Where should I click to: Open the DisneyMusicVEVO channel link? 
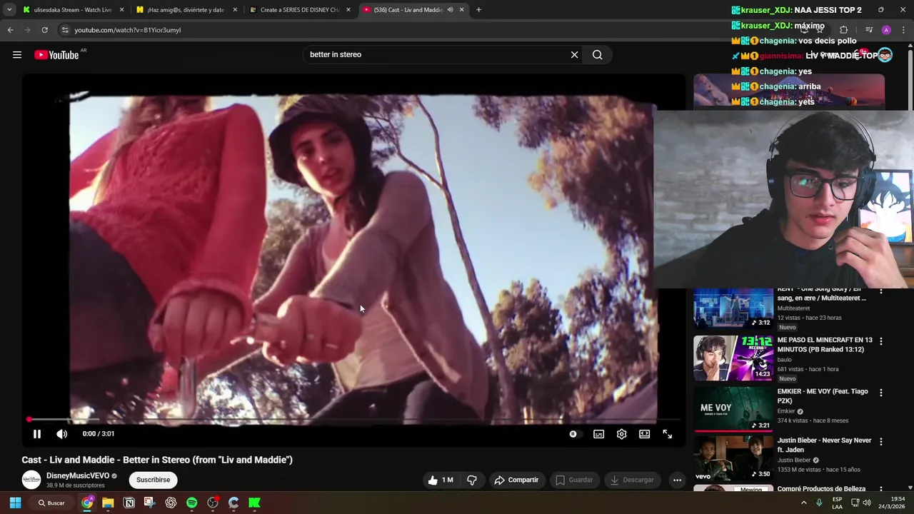coord(78,475)
